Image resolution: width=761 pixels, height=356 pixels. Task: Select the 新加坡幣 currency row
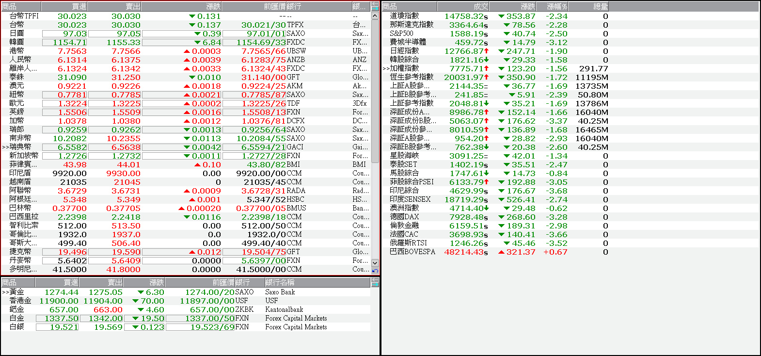click(x=186, y=156)
